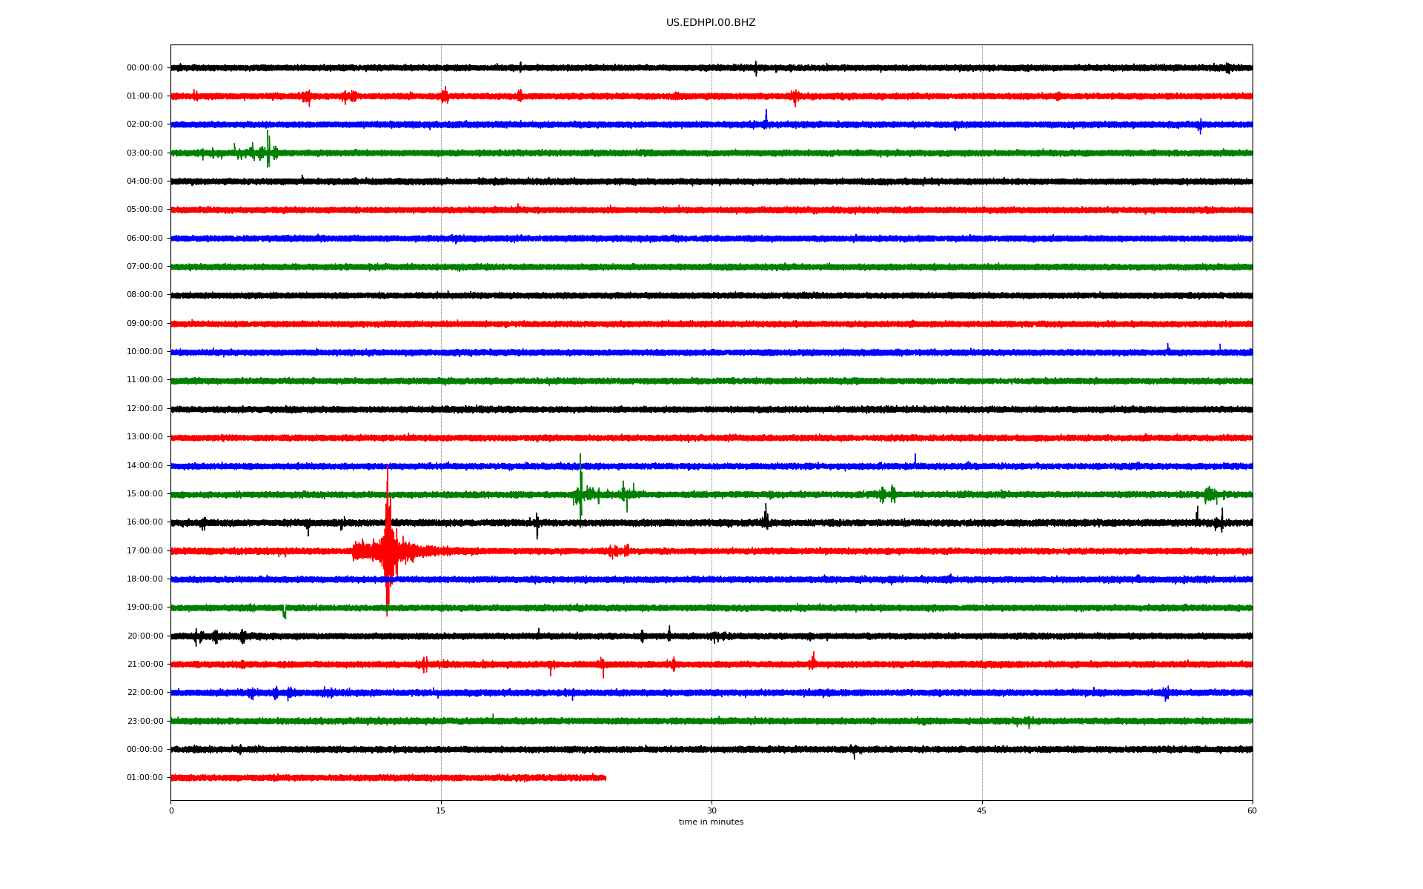The width and height of the screenshot is (1423, 889).
Task: Click the 23:00:00 row time label
Action: tap(145, 721)
